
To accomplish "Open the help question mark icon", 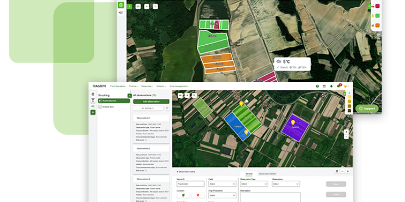I will click(x=317, y=86).
